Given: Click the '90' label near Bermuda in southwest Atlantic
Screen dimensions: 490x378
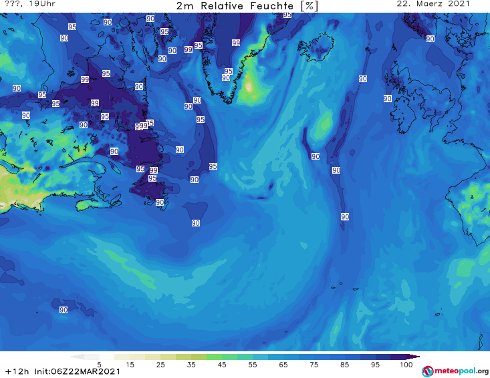Looking at the screenshot, I should (64, 310).
